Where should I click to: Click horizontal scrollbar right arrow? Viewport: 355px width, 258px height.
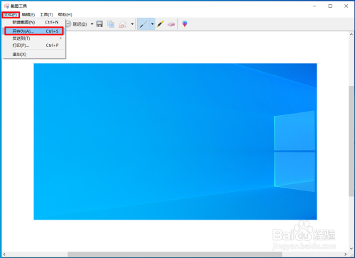coord(346,254)
